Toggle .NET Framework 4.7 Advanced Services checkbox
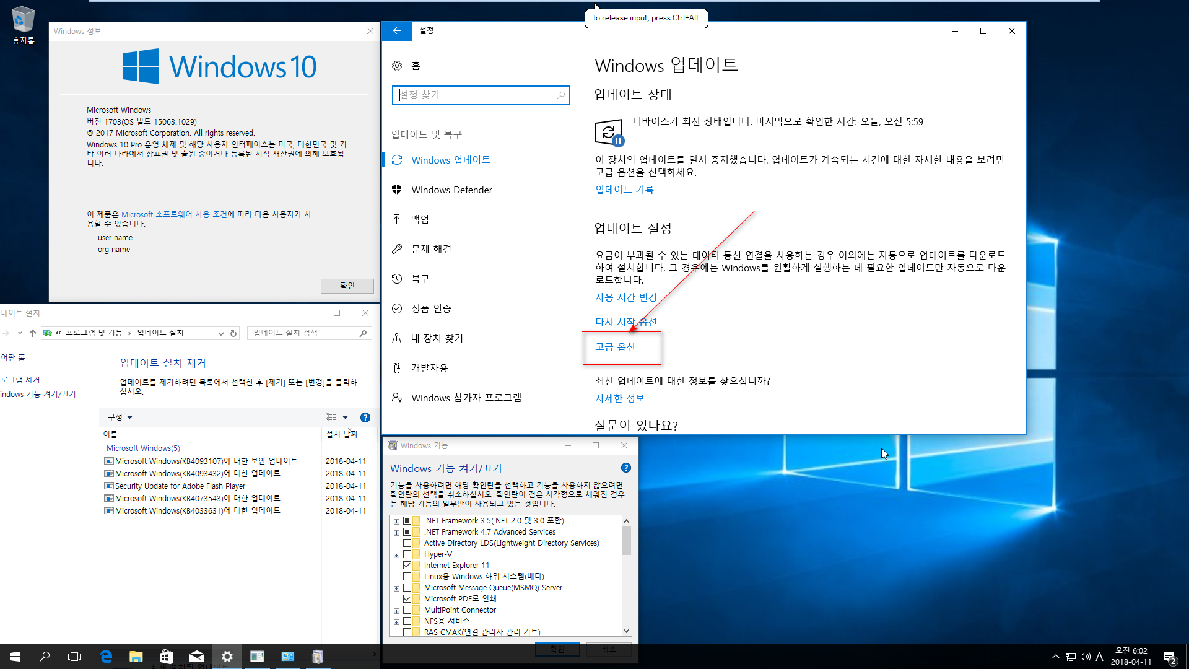The image size is (1189, 669). (407, 532)
